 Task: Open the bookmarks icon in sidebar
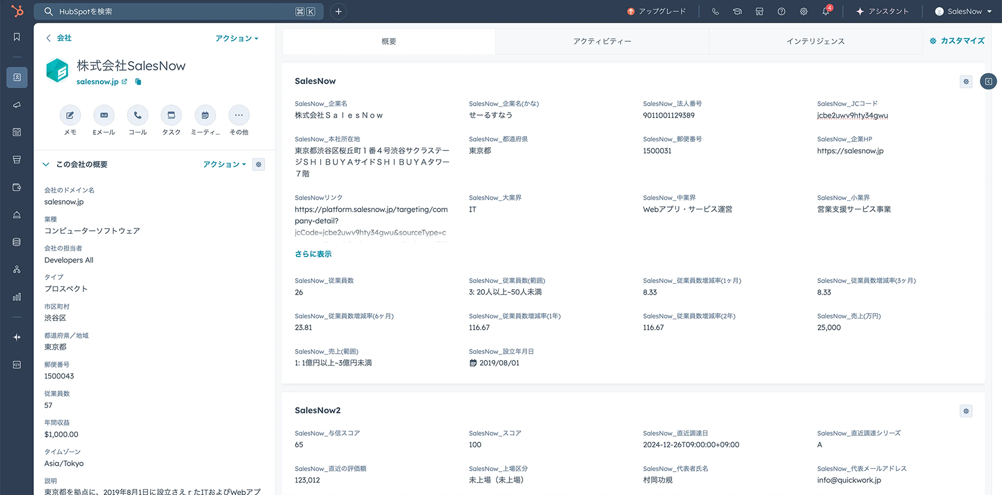(x=17, y=37)
